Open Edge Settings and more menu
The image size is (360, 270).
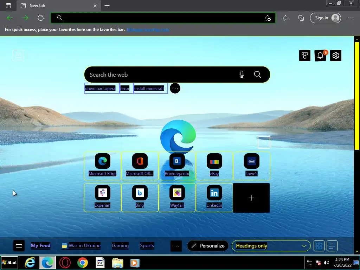[x=350, y=18]
